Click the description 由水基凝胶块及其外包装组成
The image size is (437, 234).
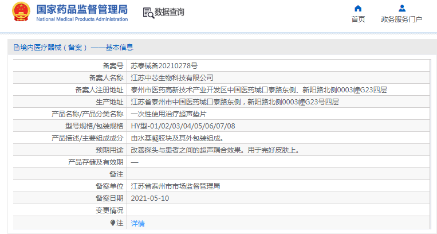tap(177, 138)
